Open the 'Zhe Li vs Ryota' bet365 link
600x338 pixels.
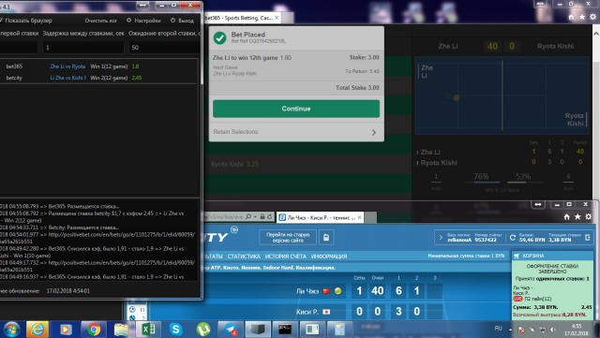67,66
